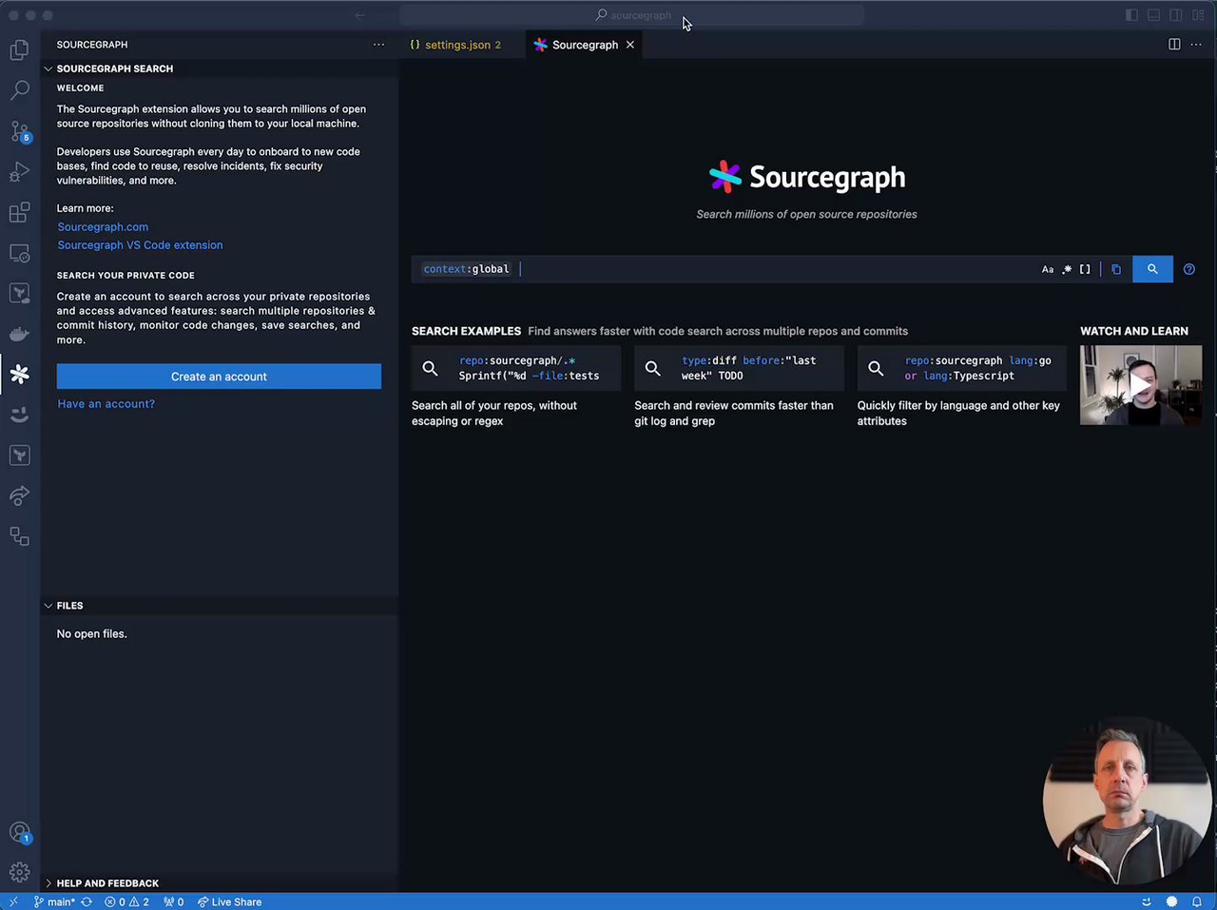Toggle bottom panel visibility in title bar
1217x910 pixels.
click(x=1153, y=15)
